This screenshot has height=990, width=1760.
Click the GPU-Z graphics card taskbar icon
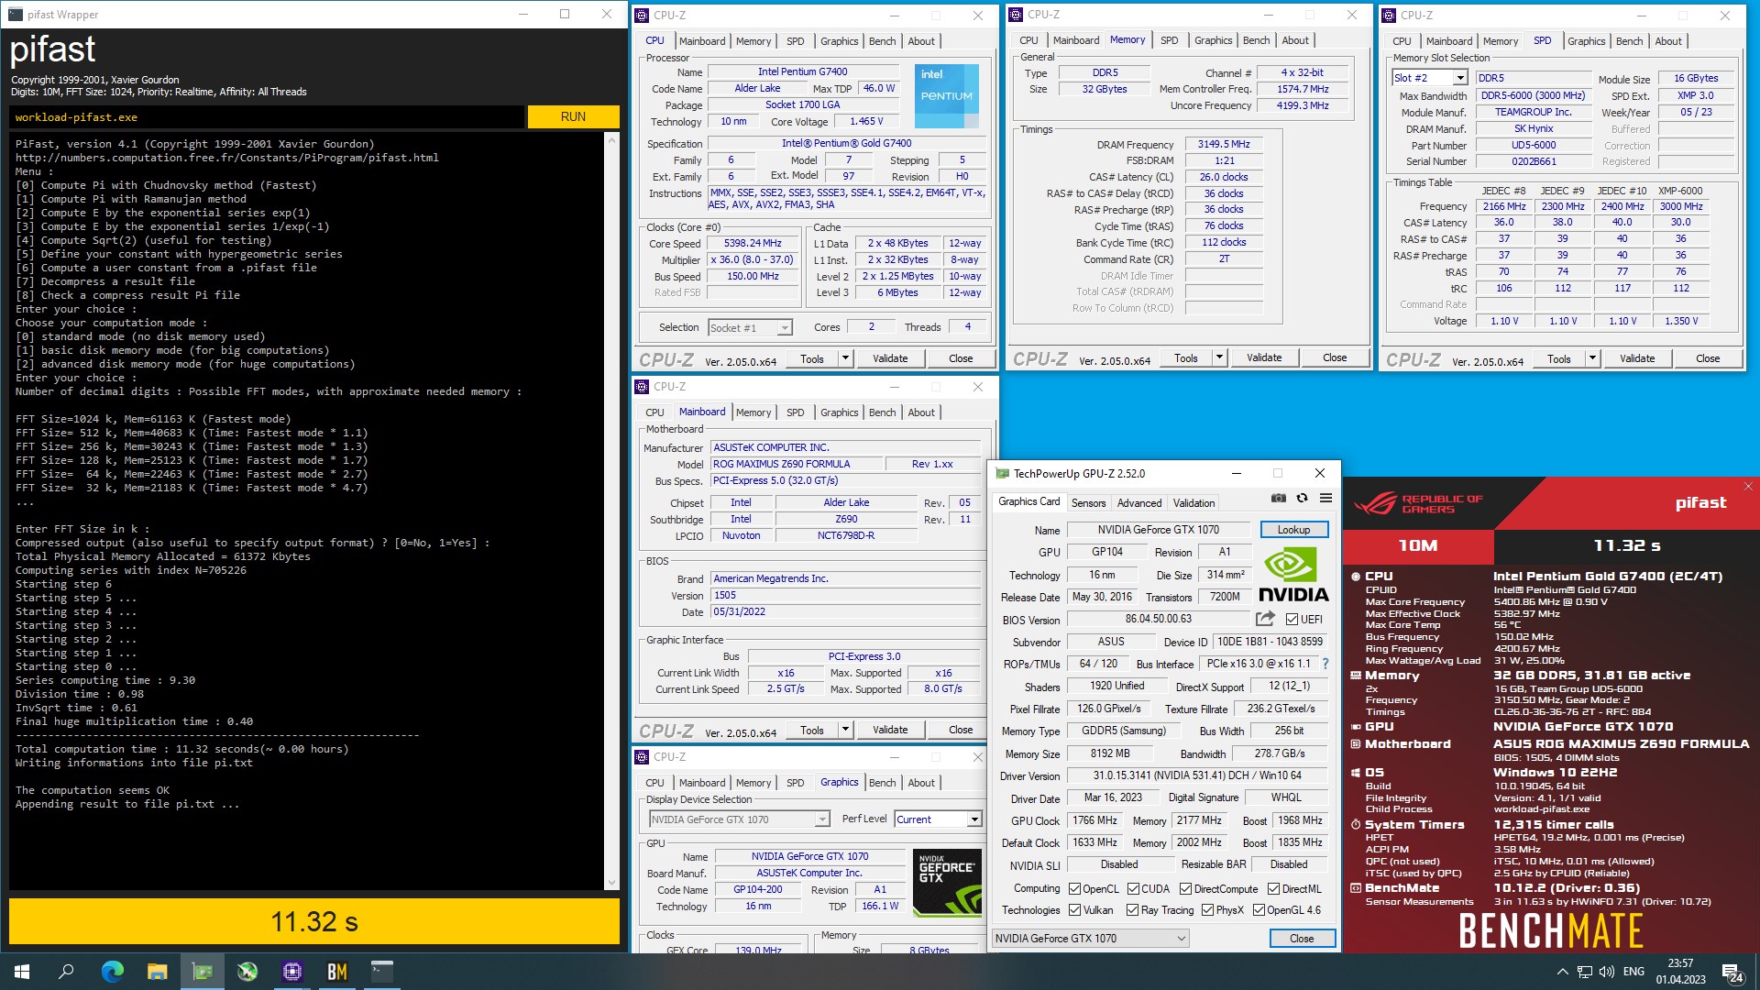pos(202,972)
